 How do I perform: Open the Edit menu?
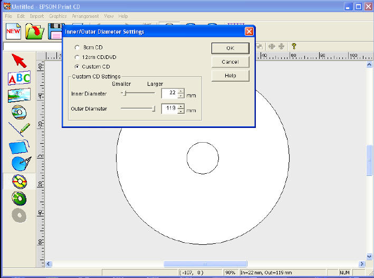[21, 16]
